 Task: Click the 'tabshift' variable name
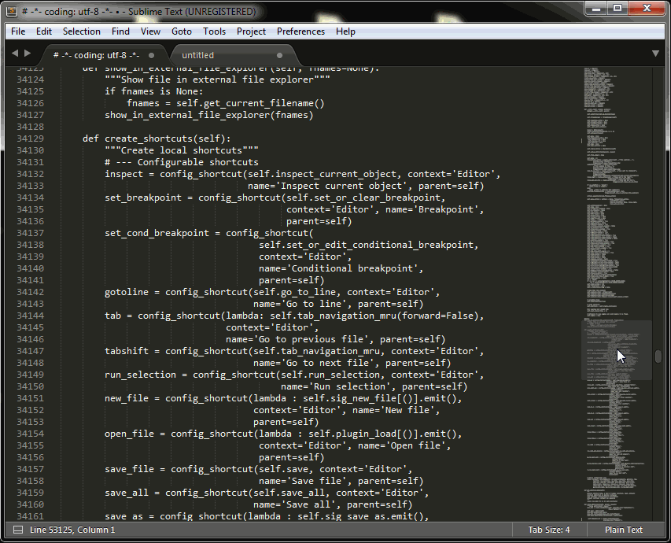(126, 351)
